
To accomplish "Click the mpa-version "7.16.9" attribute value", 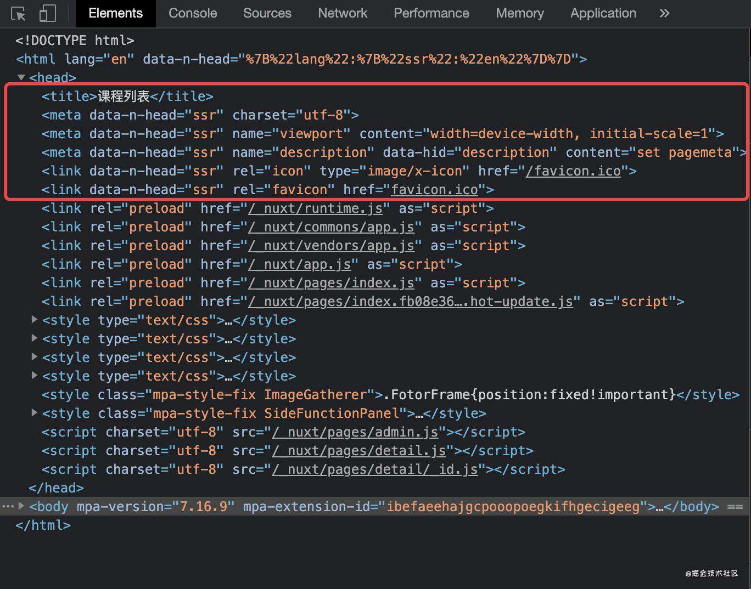I will click(x=204, y=507).
